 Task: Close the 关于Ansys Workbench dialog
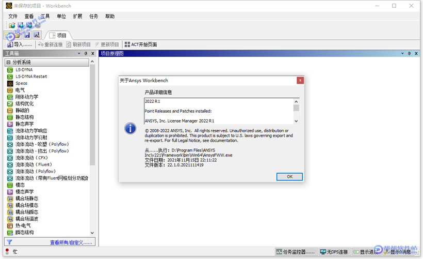click(300, 80)
